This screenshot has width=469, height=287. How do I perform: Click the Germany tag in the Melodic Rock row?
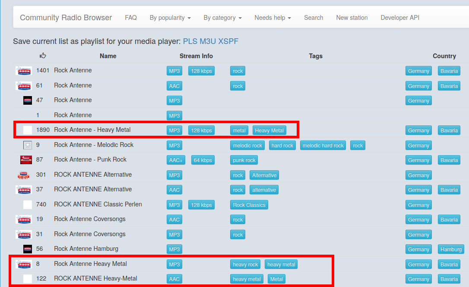(418, 146)
